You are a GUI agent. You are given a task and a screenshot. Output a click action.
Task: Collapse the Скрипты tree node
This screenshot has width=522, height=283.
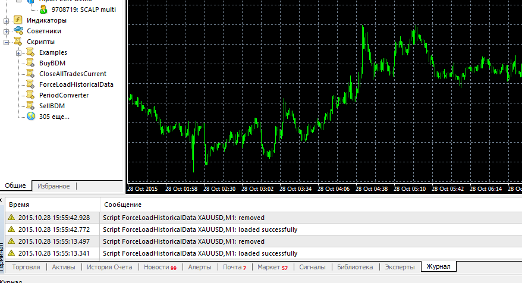(6, 42)
